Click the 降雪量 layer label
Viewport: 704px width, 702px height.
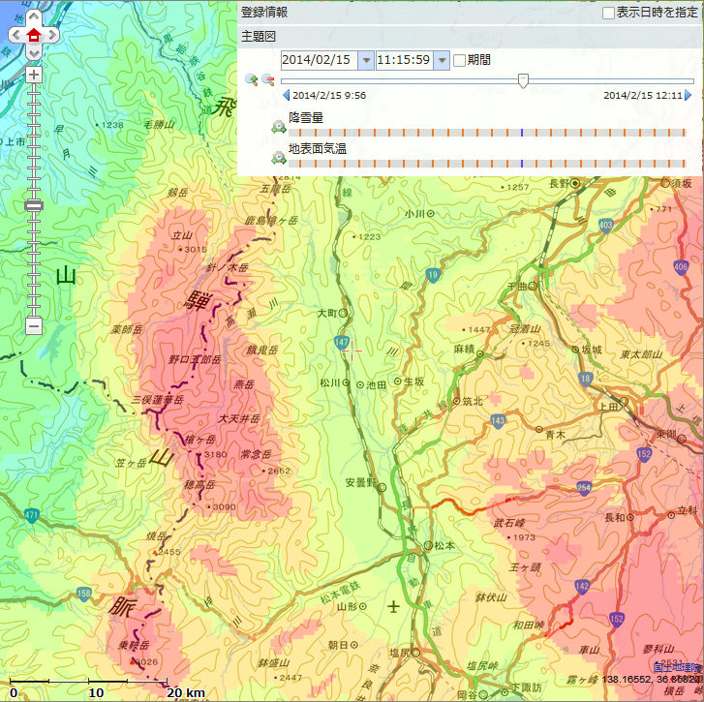pyautogui.click(x=306, y=117)
